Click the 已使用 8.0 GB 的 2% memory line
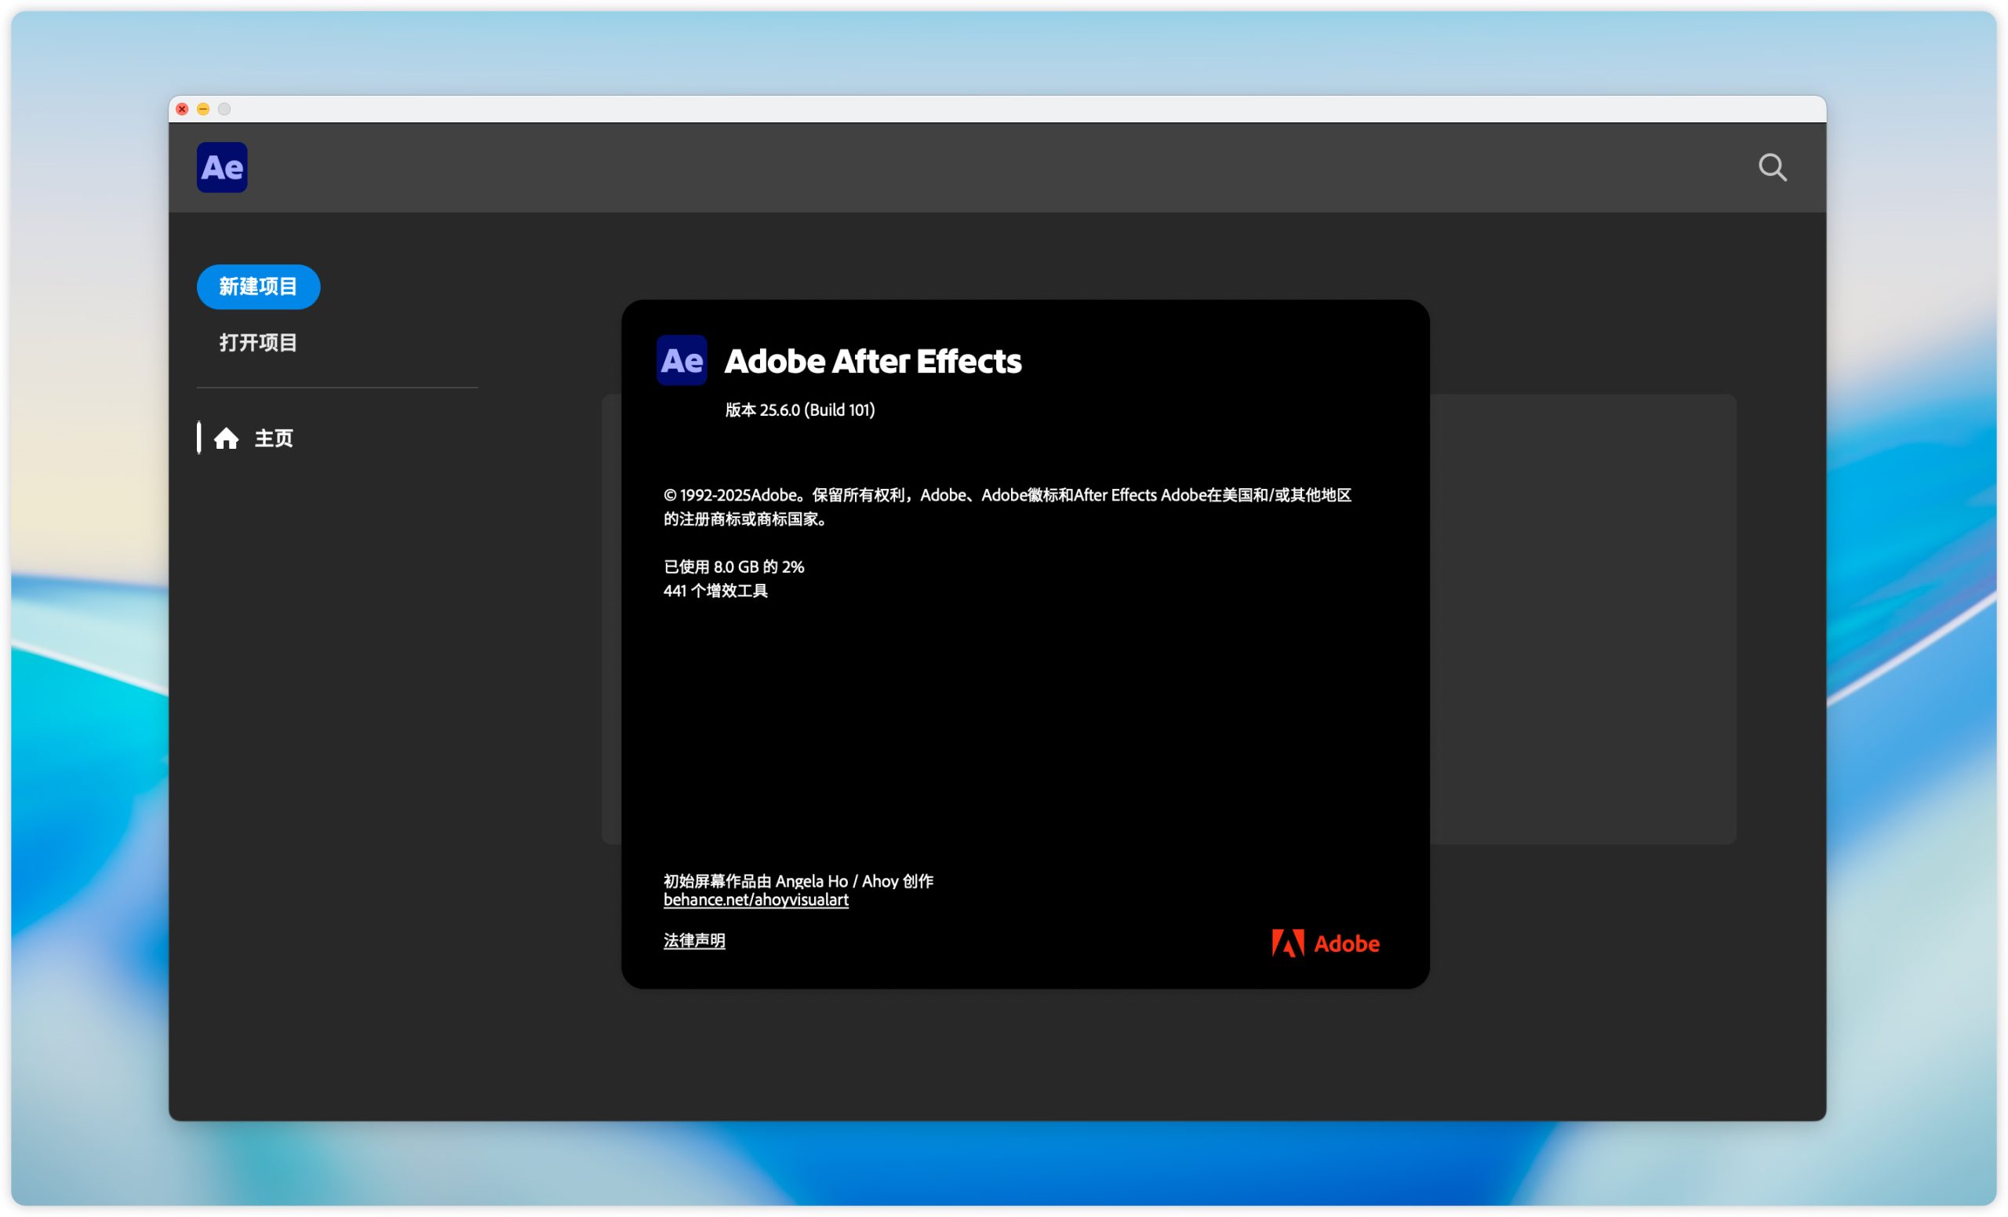 733,567
